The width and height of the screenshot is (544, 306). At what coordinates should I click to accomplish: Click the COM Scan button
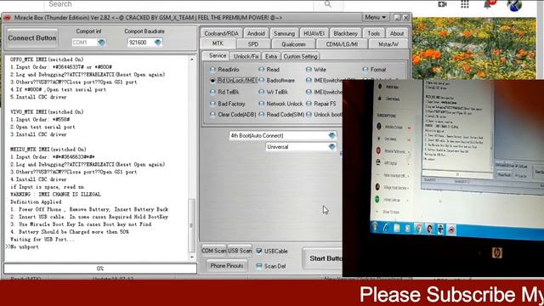coord(213,251)
